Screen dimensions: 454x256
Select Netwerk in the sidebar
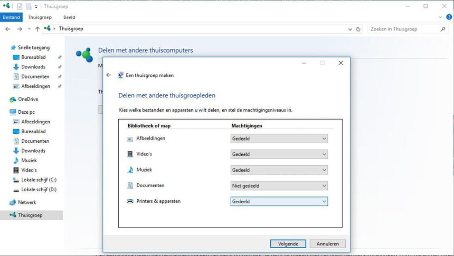pyautogui.click(x=27, y=202)
